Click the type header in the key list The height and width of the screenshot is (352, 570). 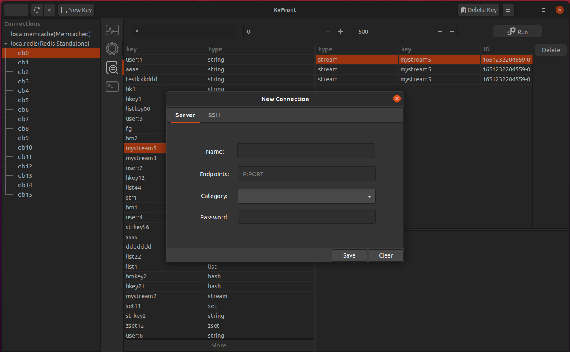point(260,49)
